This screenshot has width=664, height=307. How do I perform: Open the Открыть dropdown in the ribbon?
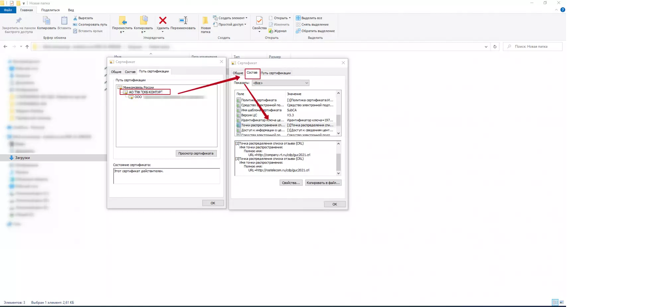[280, 18]
